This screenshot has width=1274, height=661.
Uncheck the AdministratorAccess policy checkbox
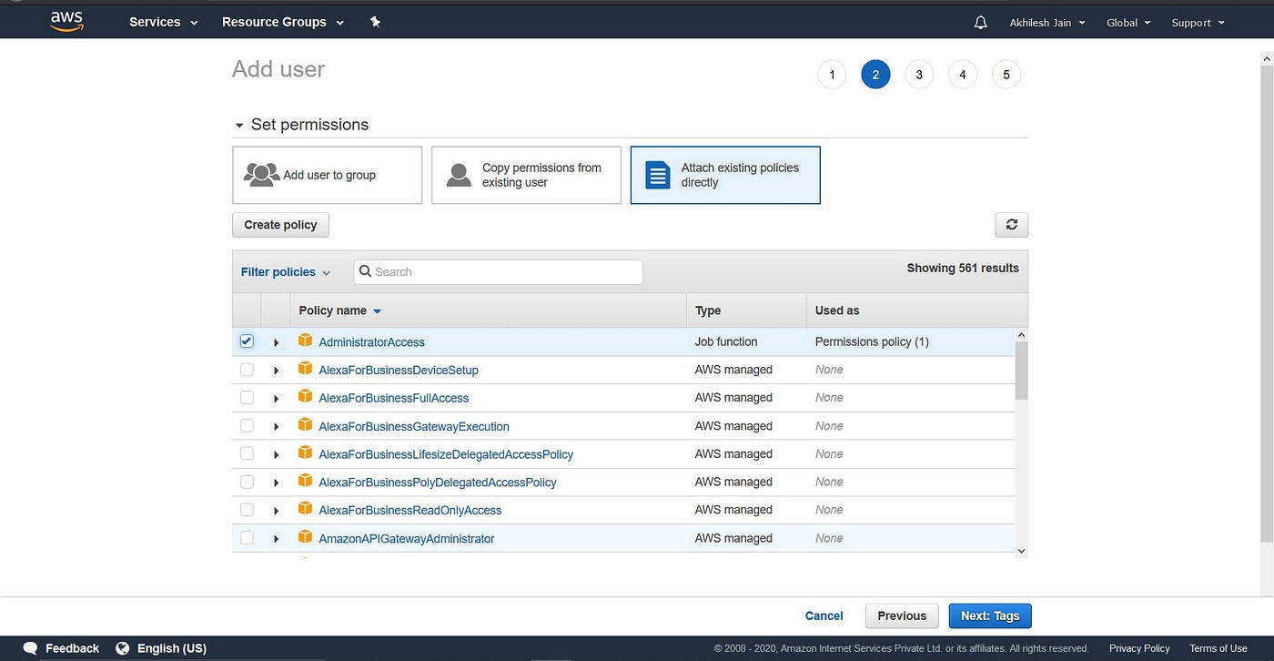(247, 341)
